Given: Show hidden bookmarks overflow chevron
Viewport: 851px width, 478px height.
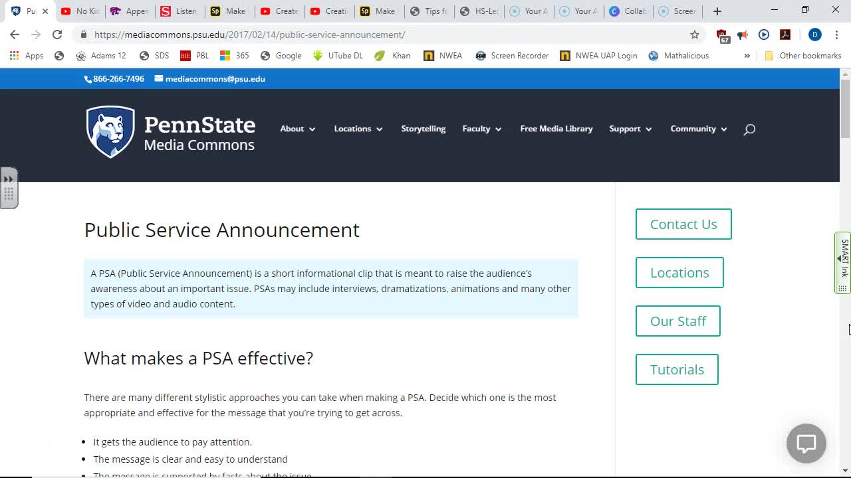Looking at the screenshot, I should pyautogui.click(x=747, y=56).
